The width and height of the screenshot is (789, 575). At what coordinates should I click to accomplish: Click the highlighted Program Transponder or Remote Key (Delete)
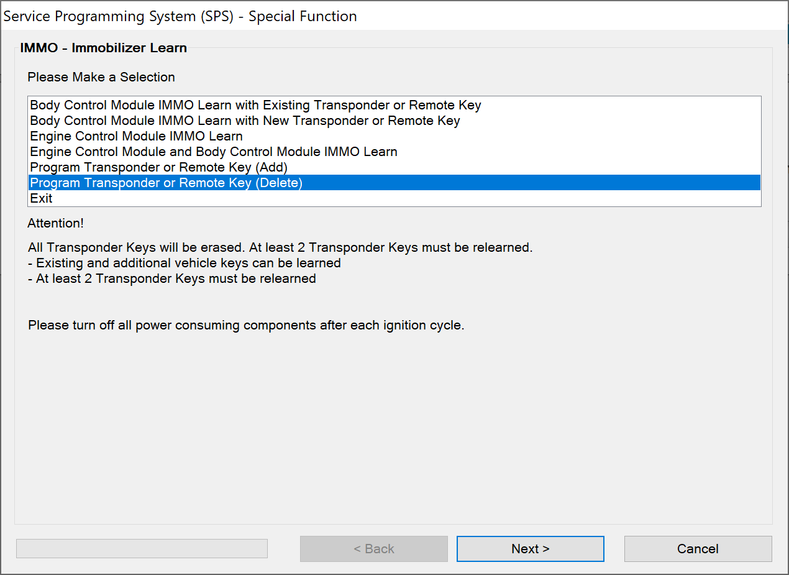166,183
